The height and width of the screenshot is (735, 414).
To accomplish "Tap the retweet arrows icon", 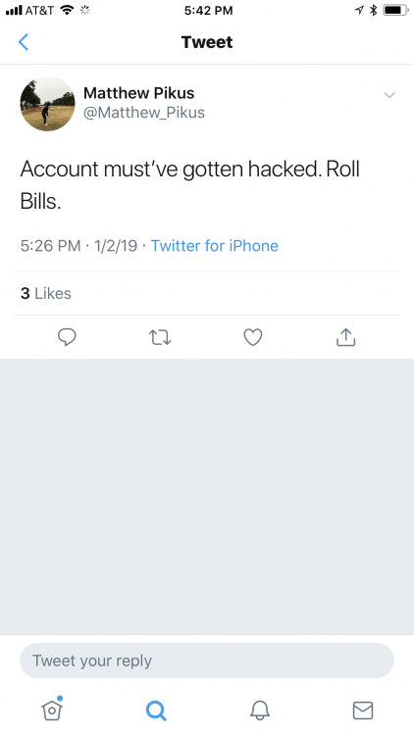I will click(x=160, y=337).
